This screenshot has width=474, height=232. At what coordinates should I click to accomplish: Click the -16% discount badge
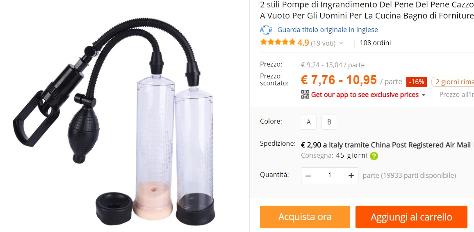pyautogui.click(x=417, y=82)
